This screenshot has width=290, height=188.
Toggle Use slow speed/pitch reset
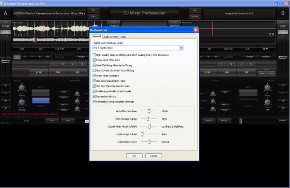pyautogui.click(x=94, y=81)
